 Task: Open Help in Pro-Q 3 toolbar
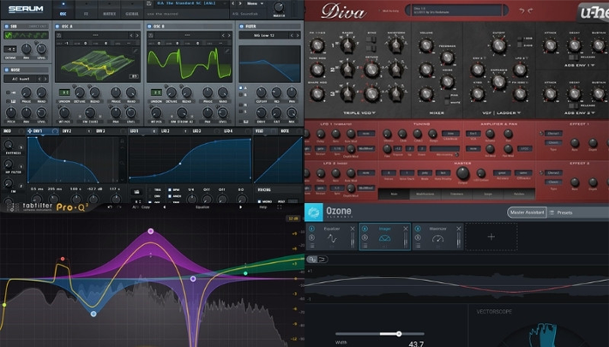[263, 207]
